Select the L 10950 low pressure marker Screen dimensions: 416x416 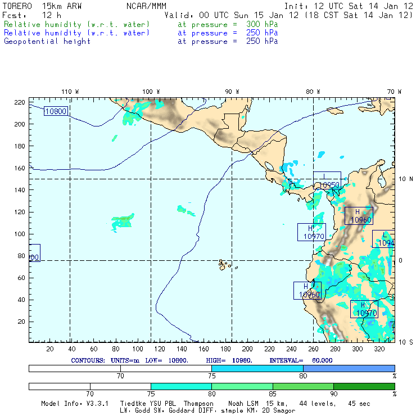click(x=327, y=180)
